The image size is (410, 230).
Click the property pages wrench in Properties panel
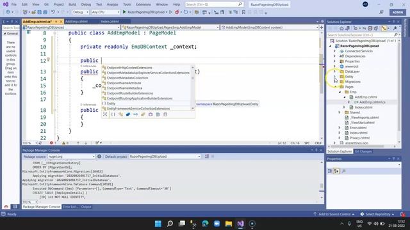point(343,171)
